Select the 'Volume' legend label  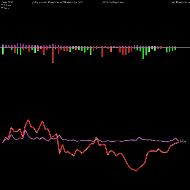coord(7,5)
